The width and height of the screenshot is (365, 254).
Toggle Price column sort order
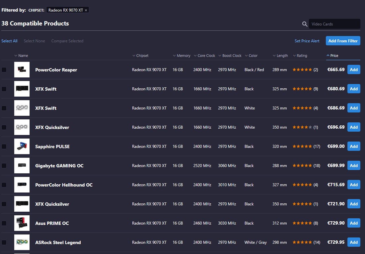coord(332,56)
